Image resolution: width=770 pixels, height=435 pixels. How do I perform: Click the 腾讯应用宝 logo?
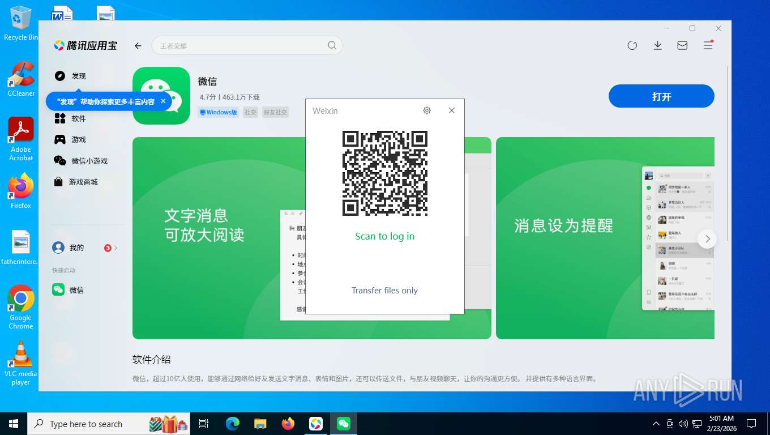point(85,46)
